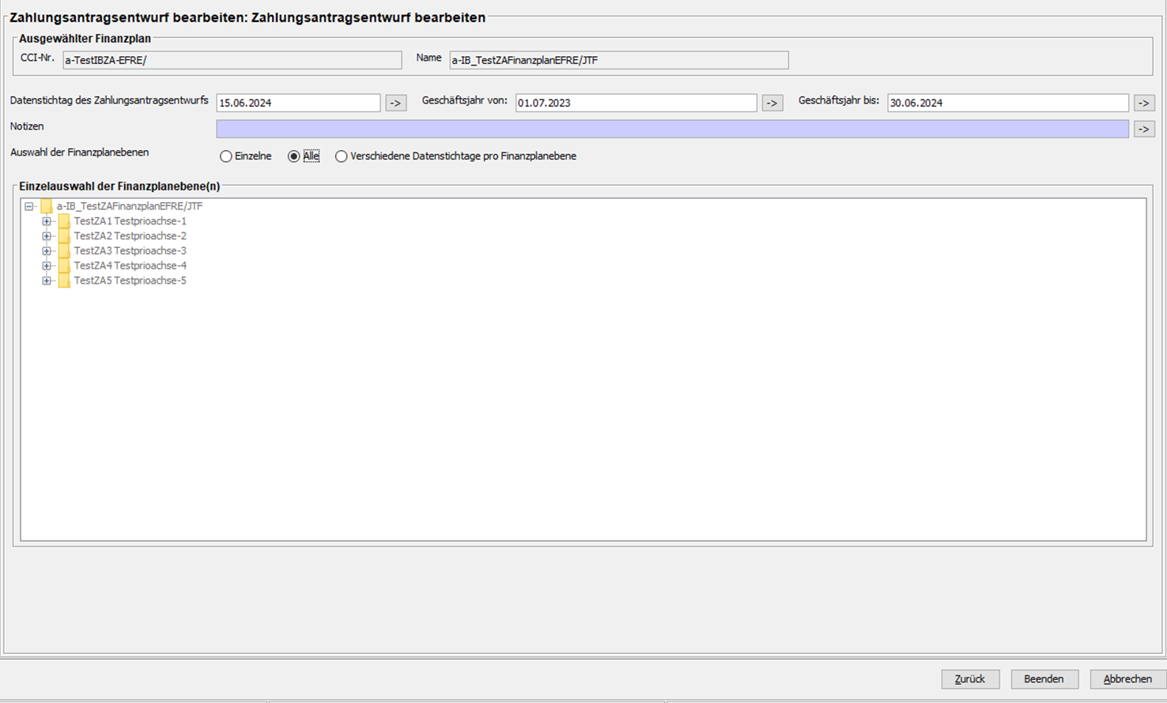
Task: Click into the Notizen text field
Action: pos(673,129)
